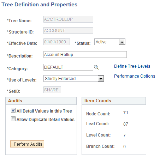Click the Perform Audits button
The image size is (160, 157).
27,144
